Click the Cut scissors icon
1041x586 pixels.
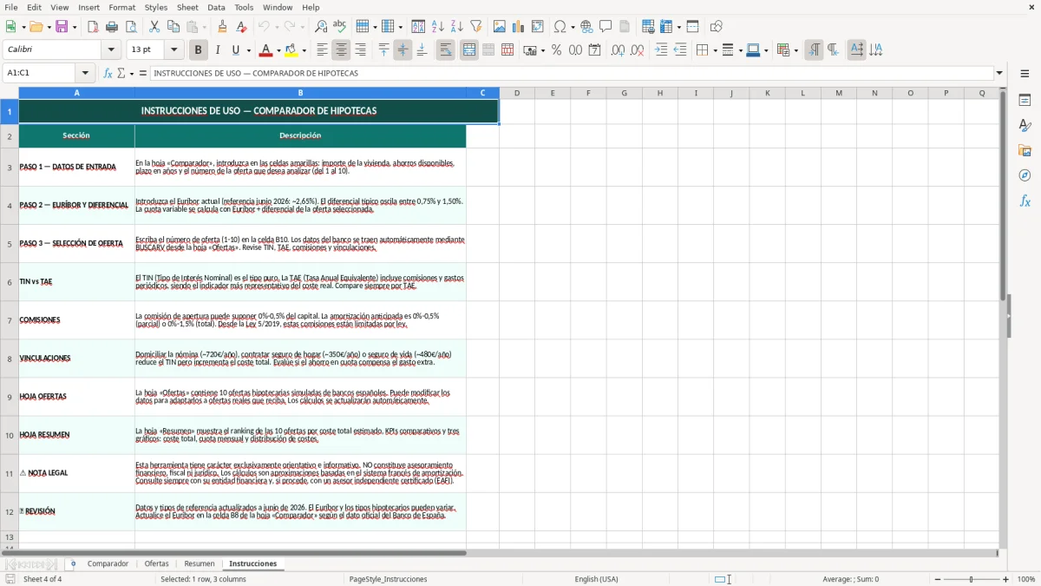(x=154, y=27)
